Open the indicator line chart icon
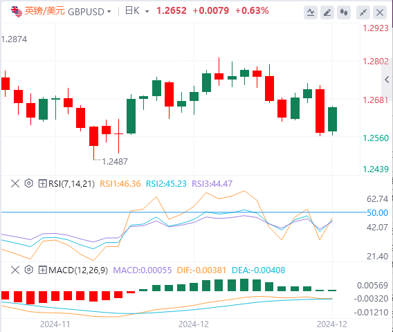The height and width of the screenshot is (332, 393). (x=311, y=12)
